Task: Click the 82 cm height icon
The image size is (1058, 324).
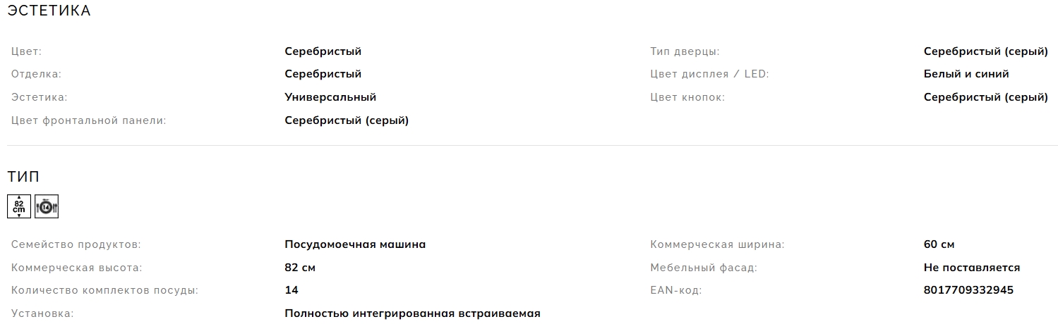Action: 19,206
